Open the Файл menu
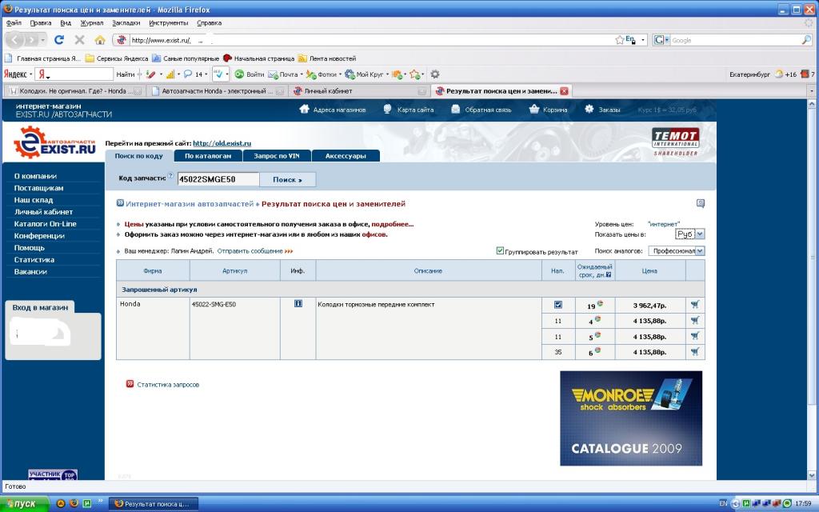The image size is (819, 512). coord(14,23)
